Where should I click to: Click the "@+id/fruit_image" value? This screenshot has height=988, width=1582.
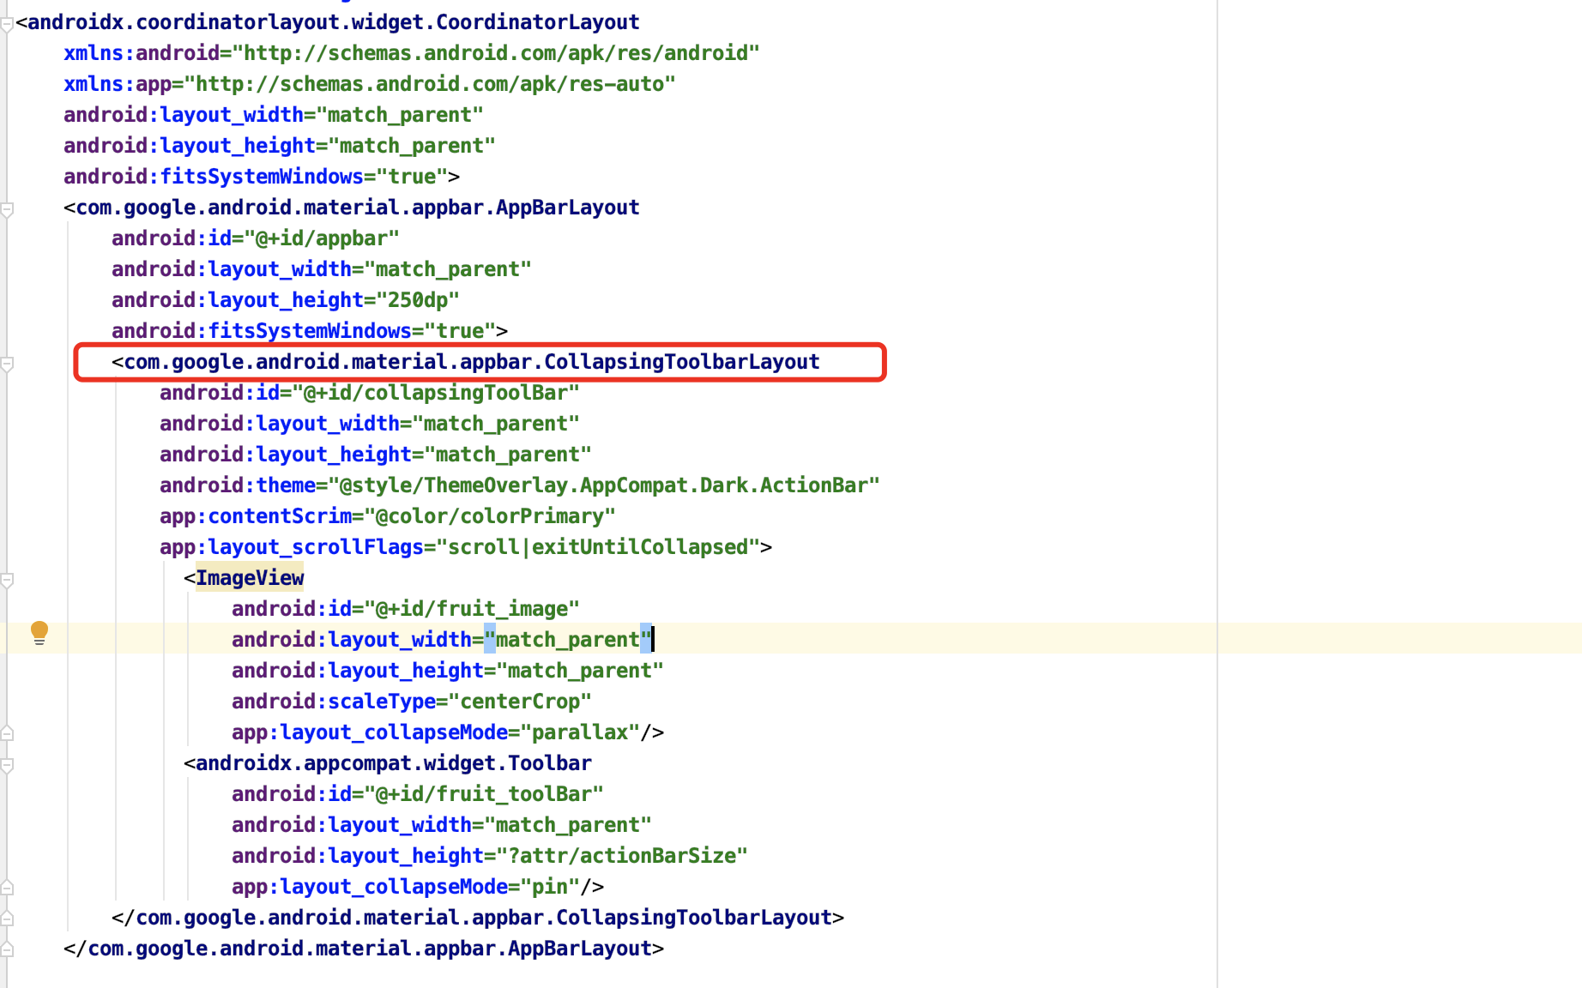coord(472,609)
